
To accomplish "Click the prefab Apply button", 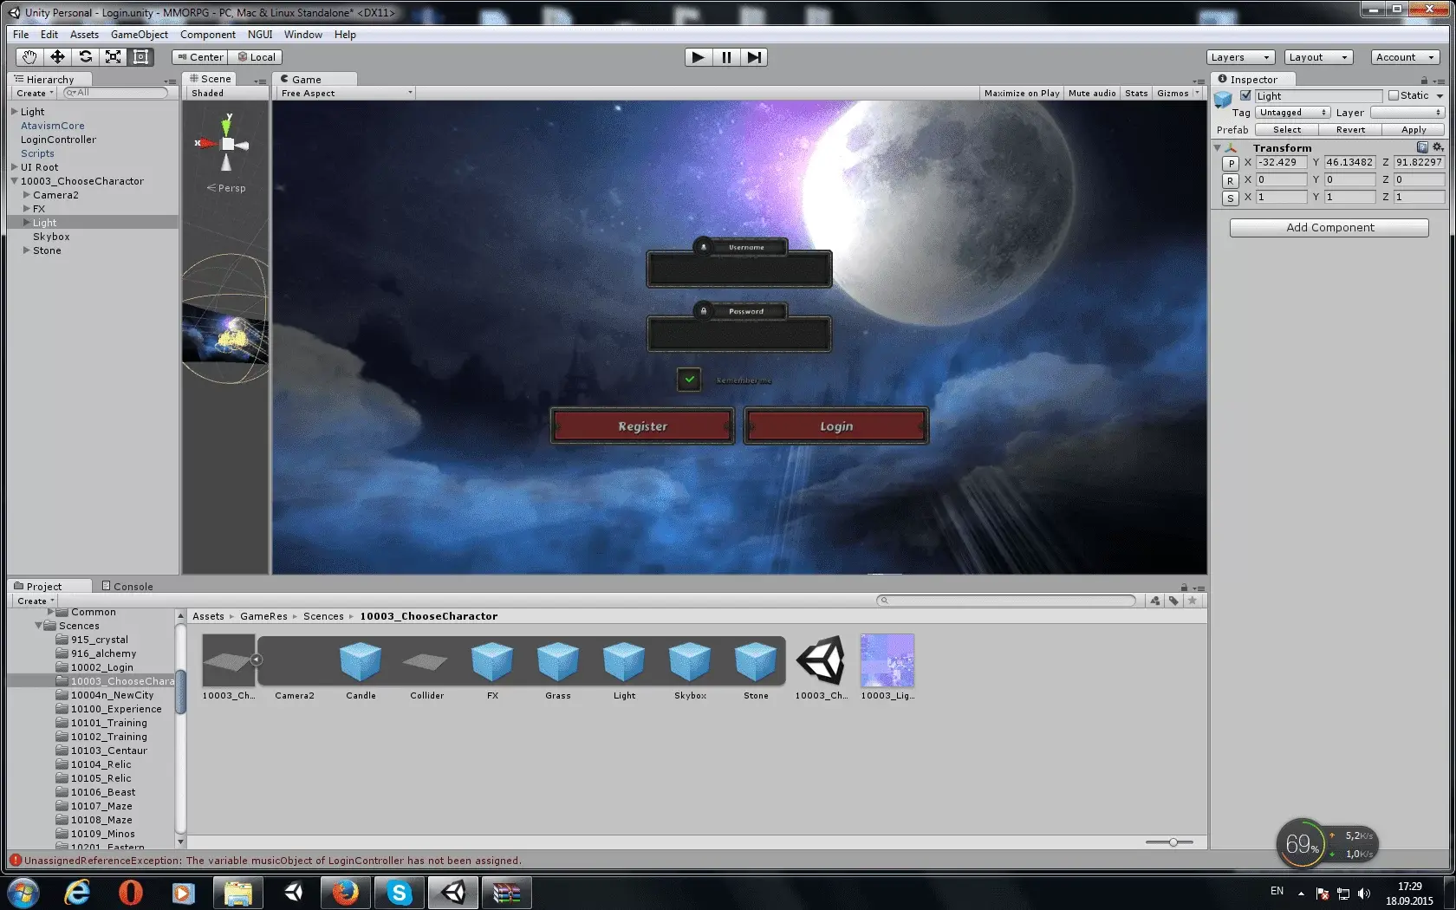I will point(1414,130).
